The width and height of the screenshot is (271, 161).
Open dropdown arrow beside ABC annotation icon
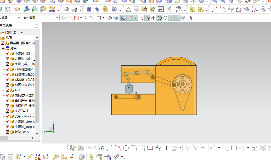coord(58,10)
